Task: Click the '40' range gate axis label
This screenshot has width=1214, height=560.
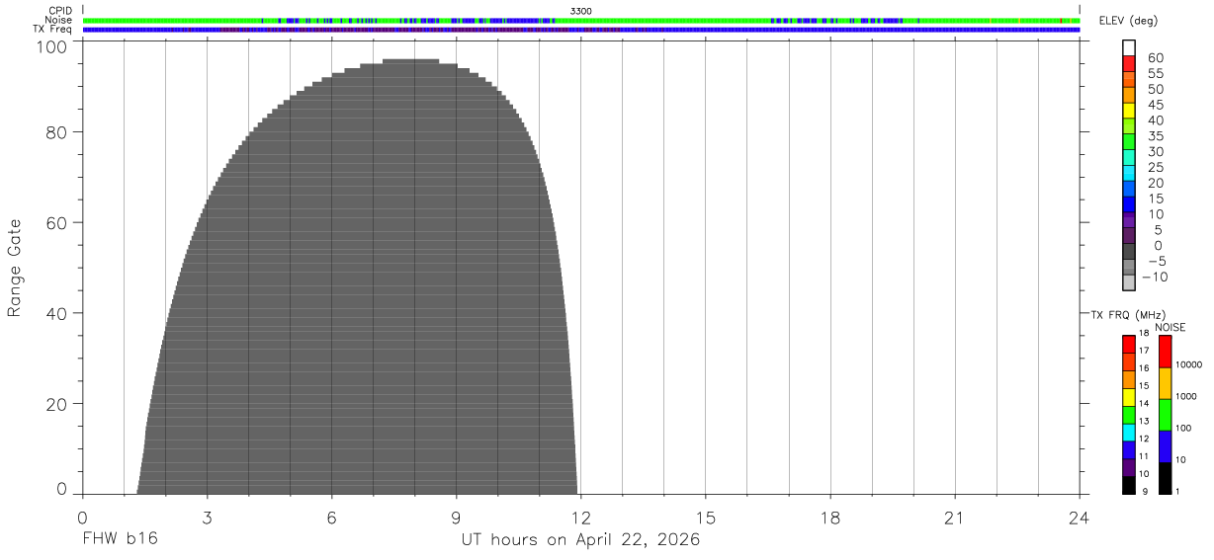Action: click(58, 314)
